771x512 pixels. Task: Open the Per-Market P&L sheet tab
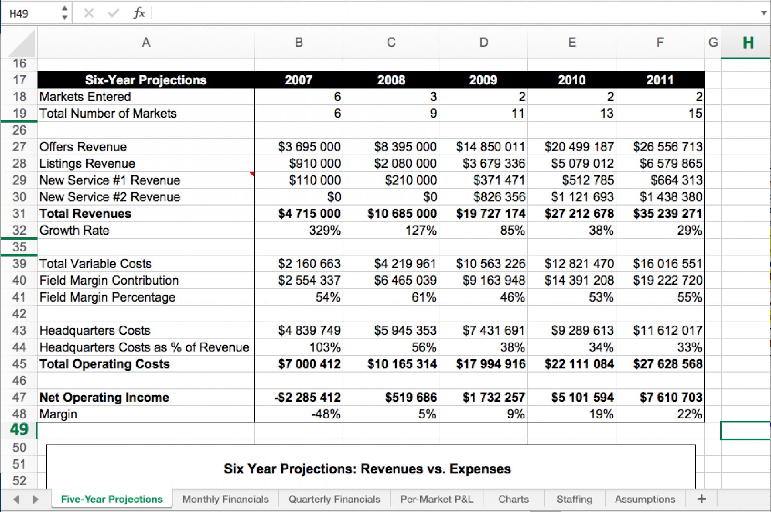[x=436, y=499]
